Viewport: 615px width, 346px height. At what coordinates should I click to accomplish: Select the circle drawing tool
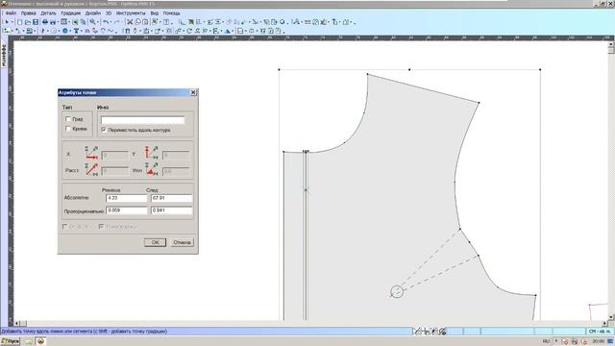54,31
